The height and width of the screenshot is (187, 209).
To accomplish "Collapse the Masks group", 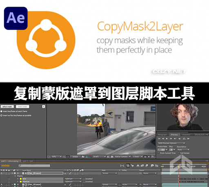I will point(15,176).
